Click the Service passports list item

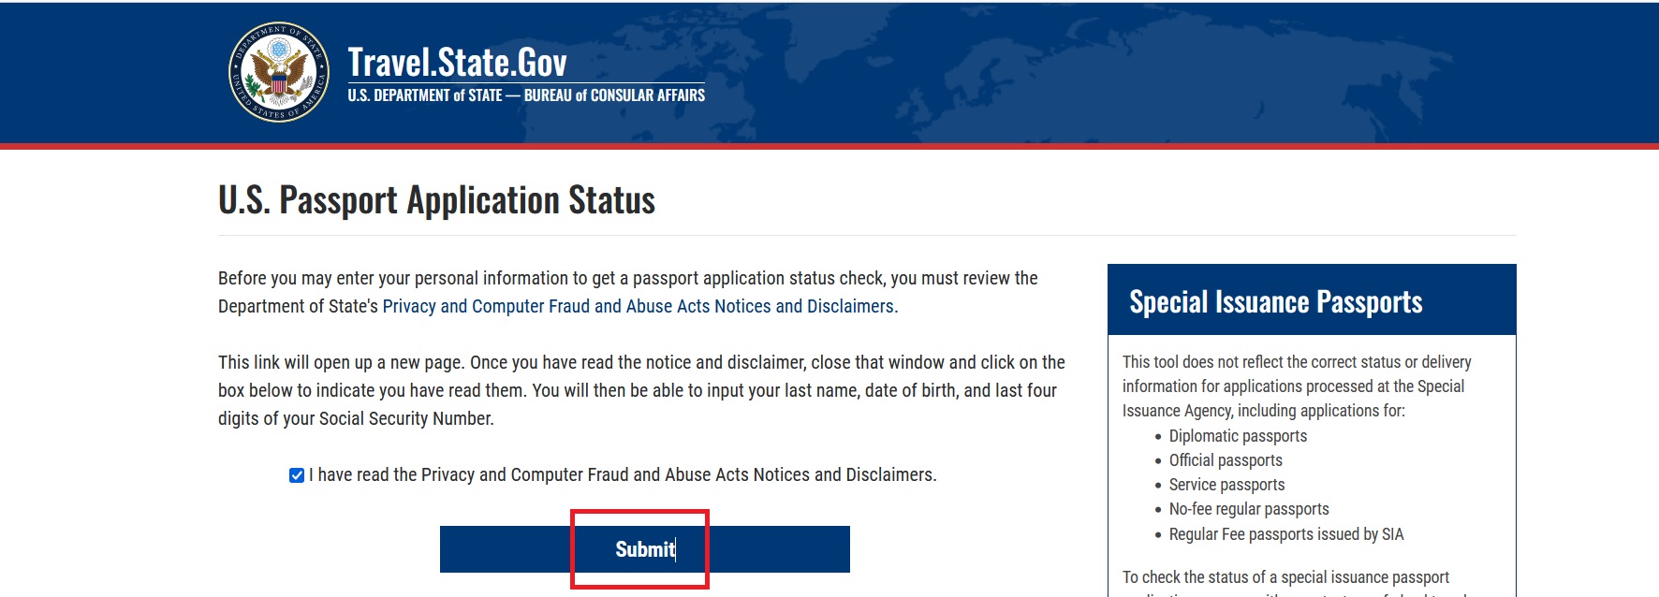point(1226,485)
